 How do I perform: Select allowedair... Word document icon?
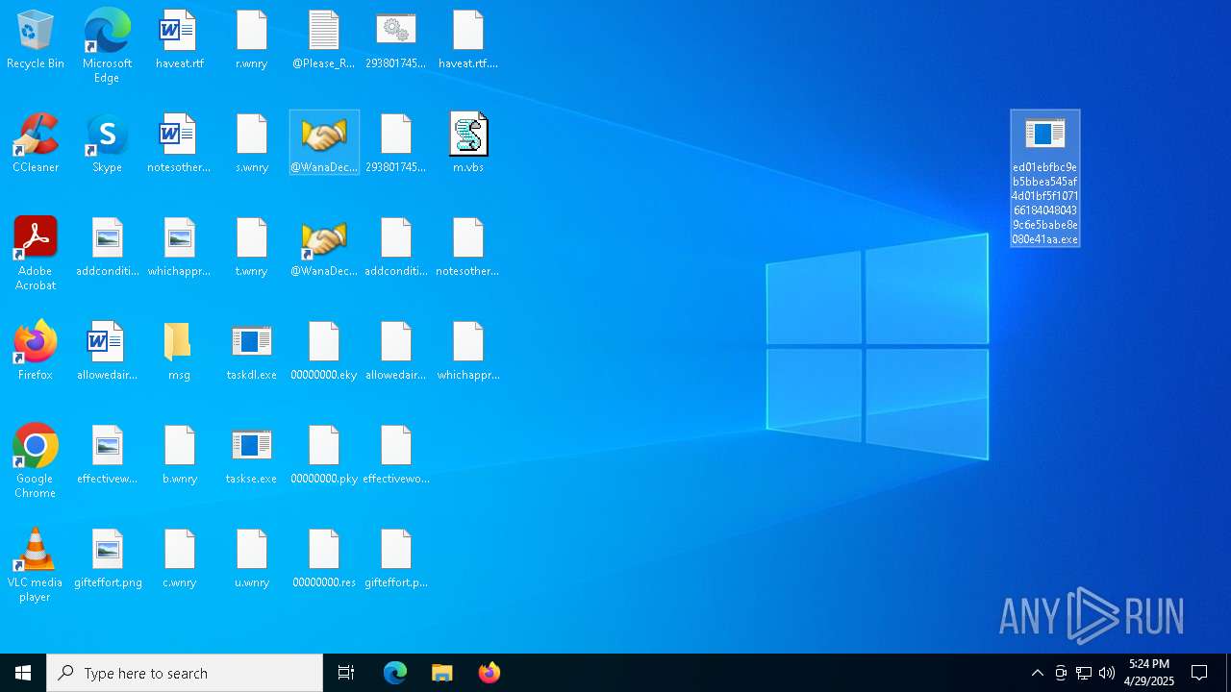tap(107, 352)
